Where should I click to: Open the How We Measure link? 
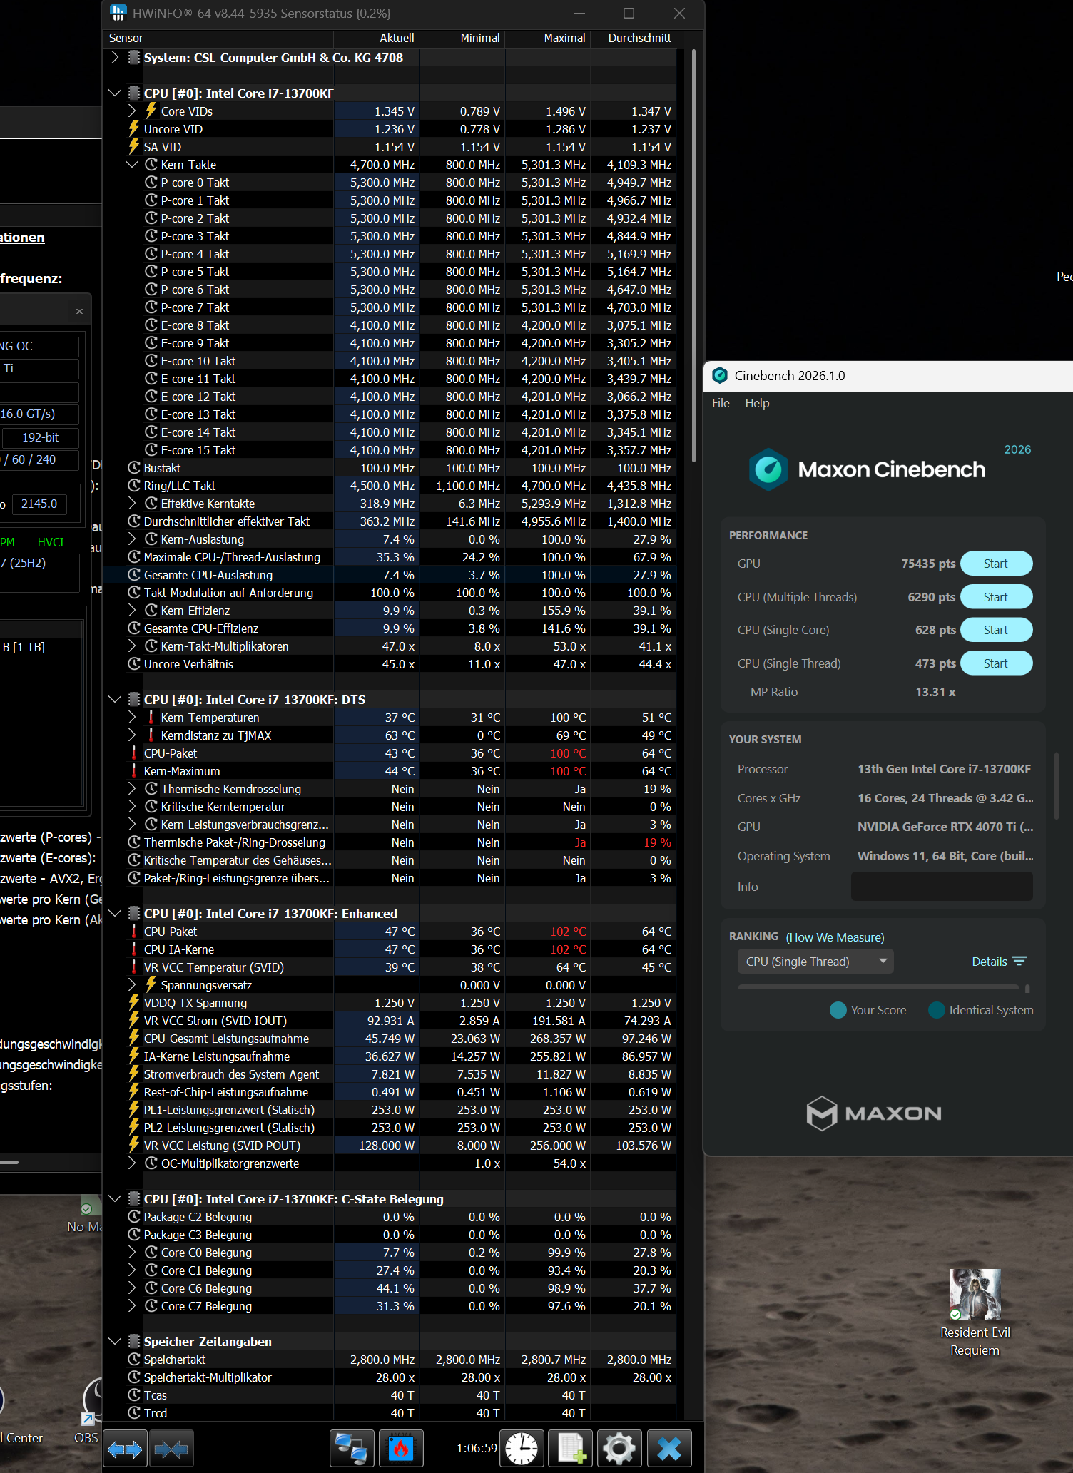tap(835, 937)
